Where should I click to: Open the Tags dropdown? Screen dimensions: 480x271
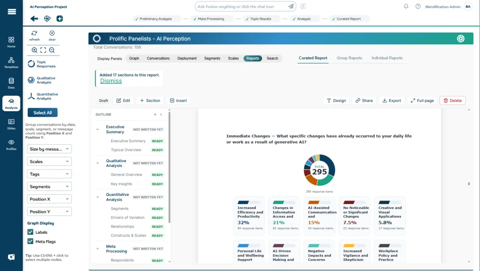tap(50, 174)
